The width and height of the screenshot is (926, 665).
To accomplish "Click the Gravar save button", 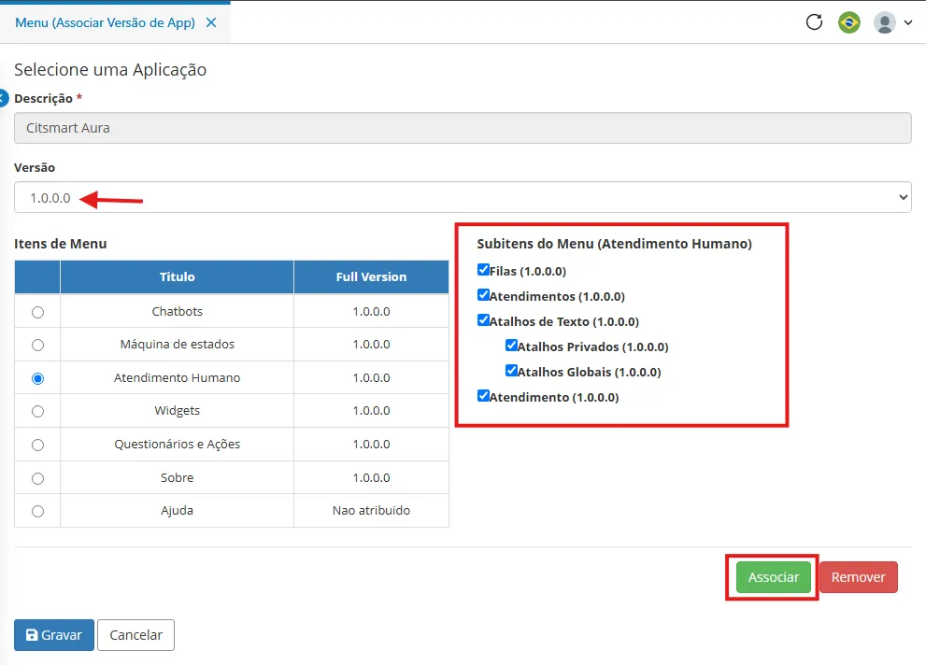I will pos(54,635).
